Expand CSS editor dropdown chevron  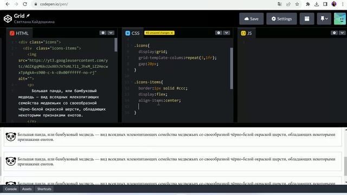coord(227,32)
